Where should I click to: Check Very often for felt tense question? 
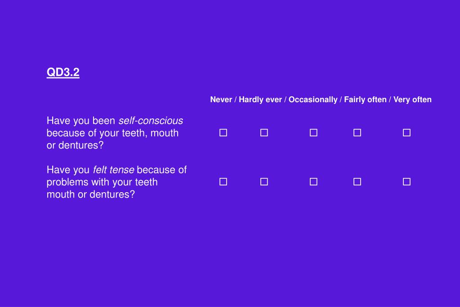tap(406, 182)
